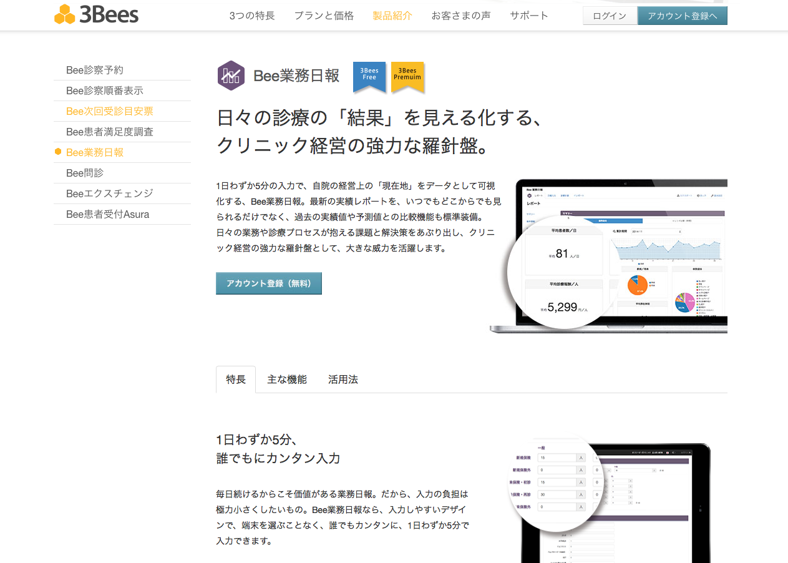Click the 3Bees Premium yellow ribbon badge

tap(408, 77)
